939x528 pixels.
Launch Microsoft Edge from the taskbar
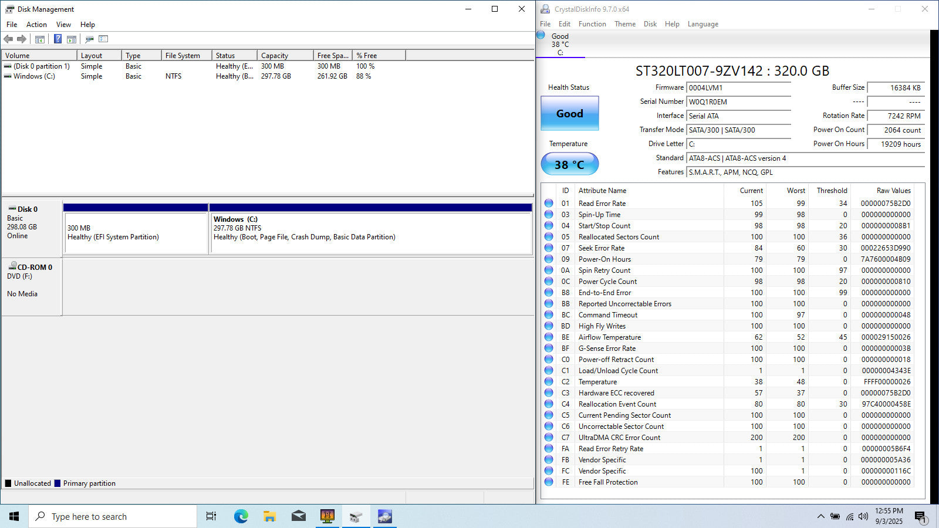point(241,516)
